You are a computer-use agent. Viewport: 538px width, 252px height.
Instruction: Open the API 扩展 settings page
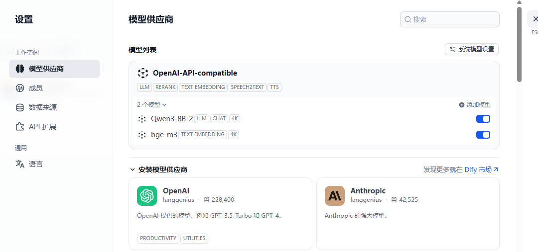coord(42,127)
